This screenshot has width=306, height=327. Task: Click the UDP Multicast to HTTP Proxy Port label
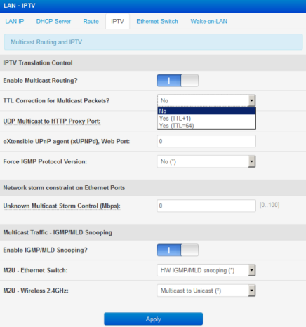[52, 121]
